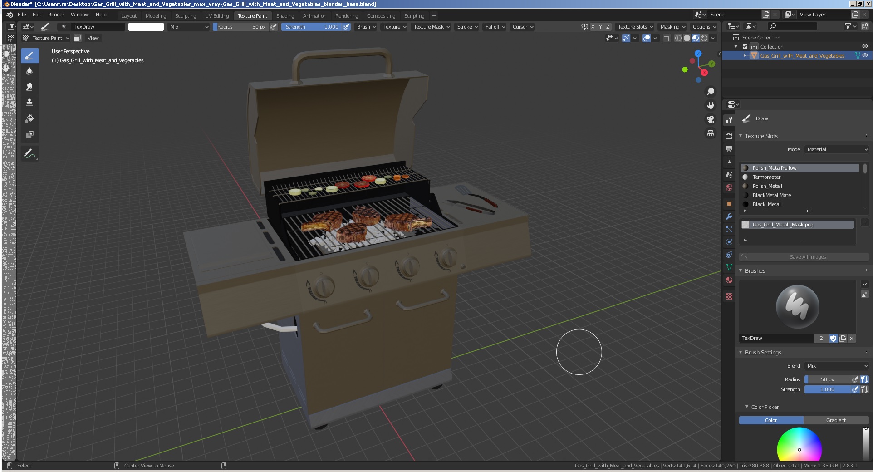Viewport: 873px width, 472px height.
Task: Open the Particles properties tab
Action: pos(729,229)
